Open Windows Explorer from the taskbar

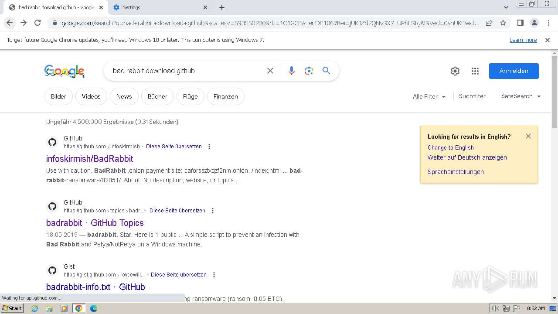click(x=49, y=308)
